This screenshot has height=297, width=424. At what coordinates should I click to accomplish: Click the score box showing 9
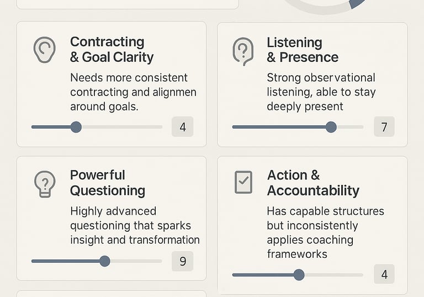pyautogui.click(x=183, y=261)
